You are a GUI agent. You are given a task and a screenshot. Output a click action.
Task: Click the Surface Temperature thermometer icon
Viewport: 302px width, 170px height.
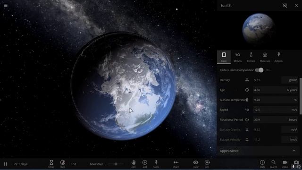coord(247,100)
